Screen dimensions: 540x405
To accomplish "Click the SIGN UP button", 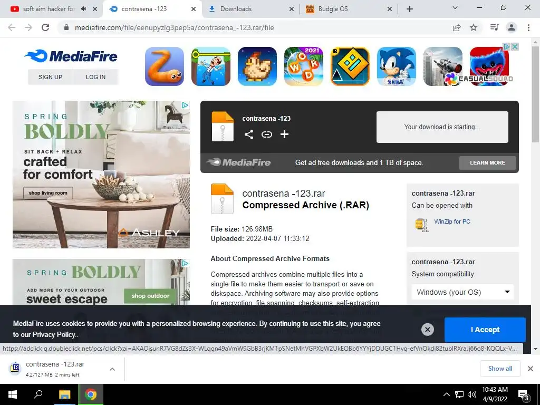I will (50, 77).
